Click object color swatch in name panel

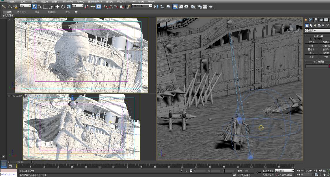(x=329, y=66)
